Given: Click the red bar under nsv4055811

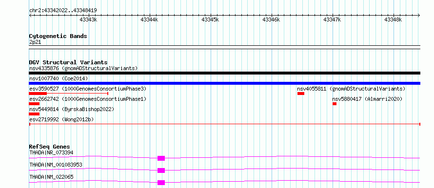Looking at the screenshot, I should [301, 94].
